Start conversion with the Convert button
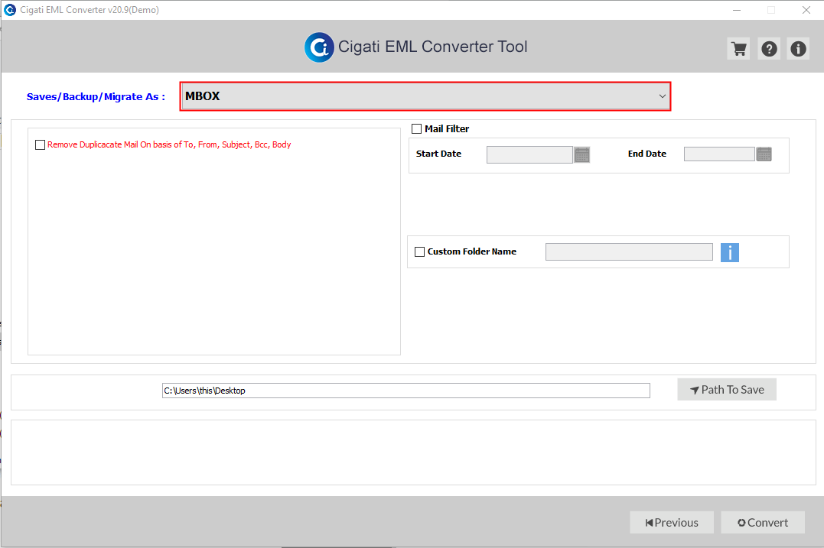 pyautogui.click(x=763, y=522)
